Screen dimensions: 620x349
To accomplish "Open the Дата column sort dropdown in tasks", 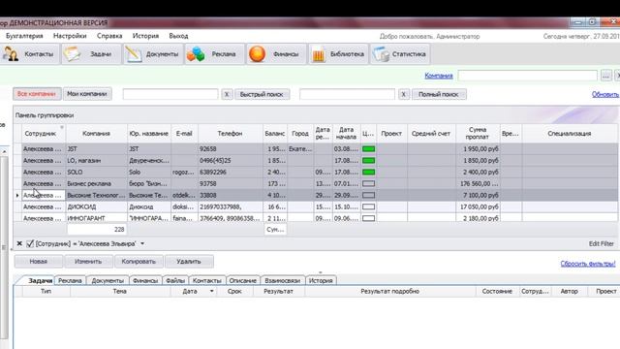I will [211, 291].
